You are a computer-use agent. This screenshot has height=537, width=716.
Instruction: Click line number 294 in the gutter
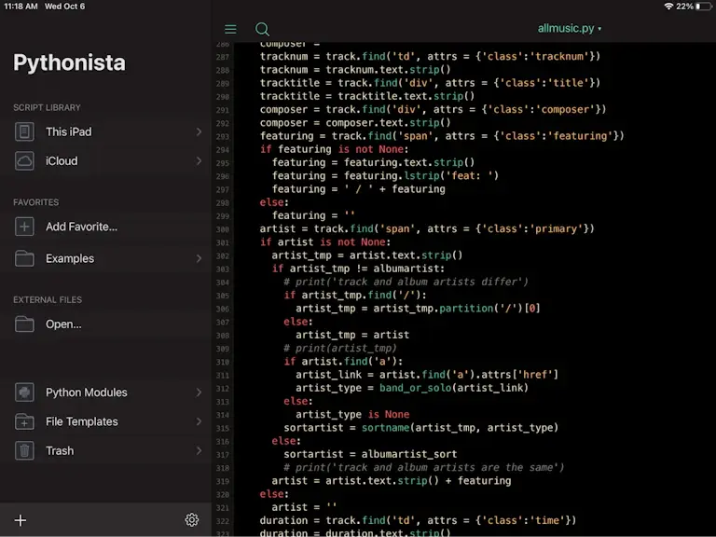(x=223, y=150)
